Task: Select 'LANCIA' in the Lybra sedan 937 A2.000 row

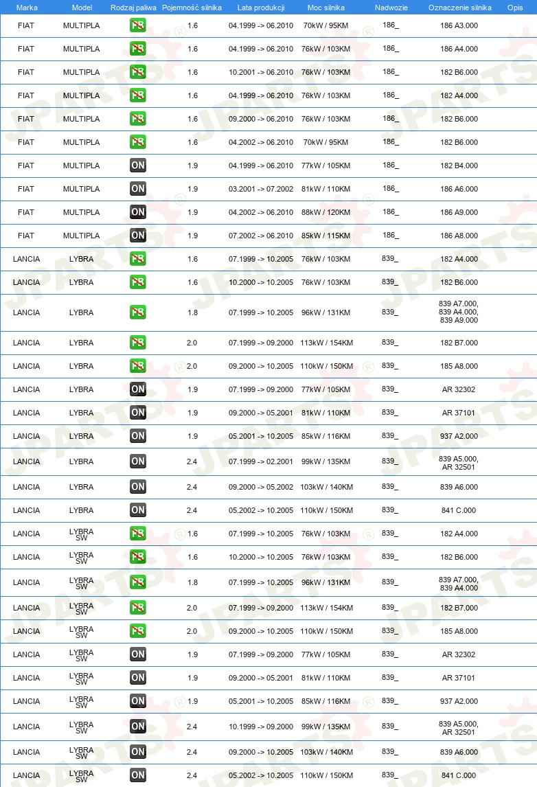Action: [x=27, y=436]
